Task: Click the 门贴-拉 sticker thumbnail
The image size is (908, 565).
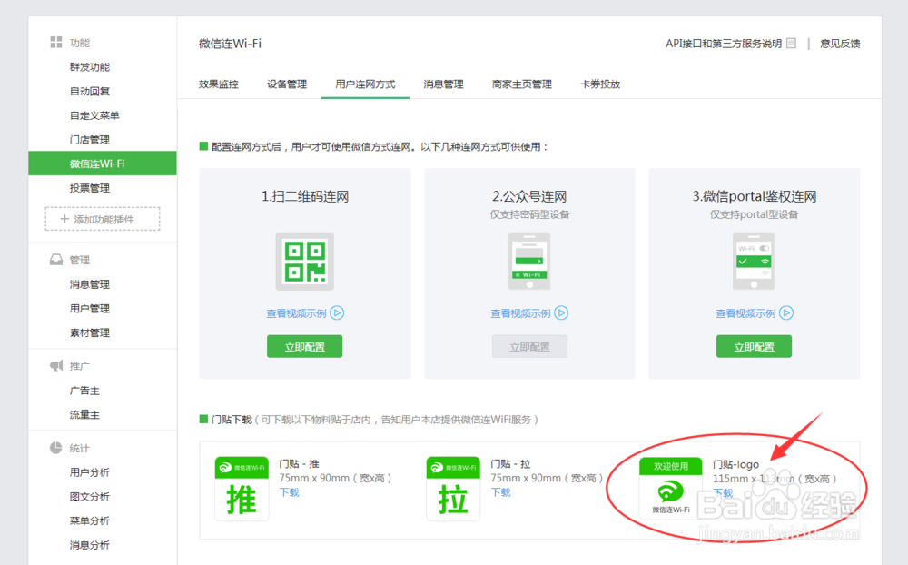Action: point(453,489)
